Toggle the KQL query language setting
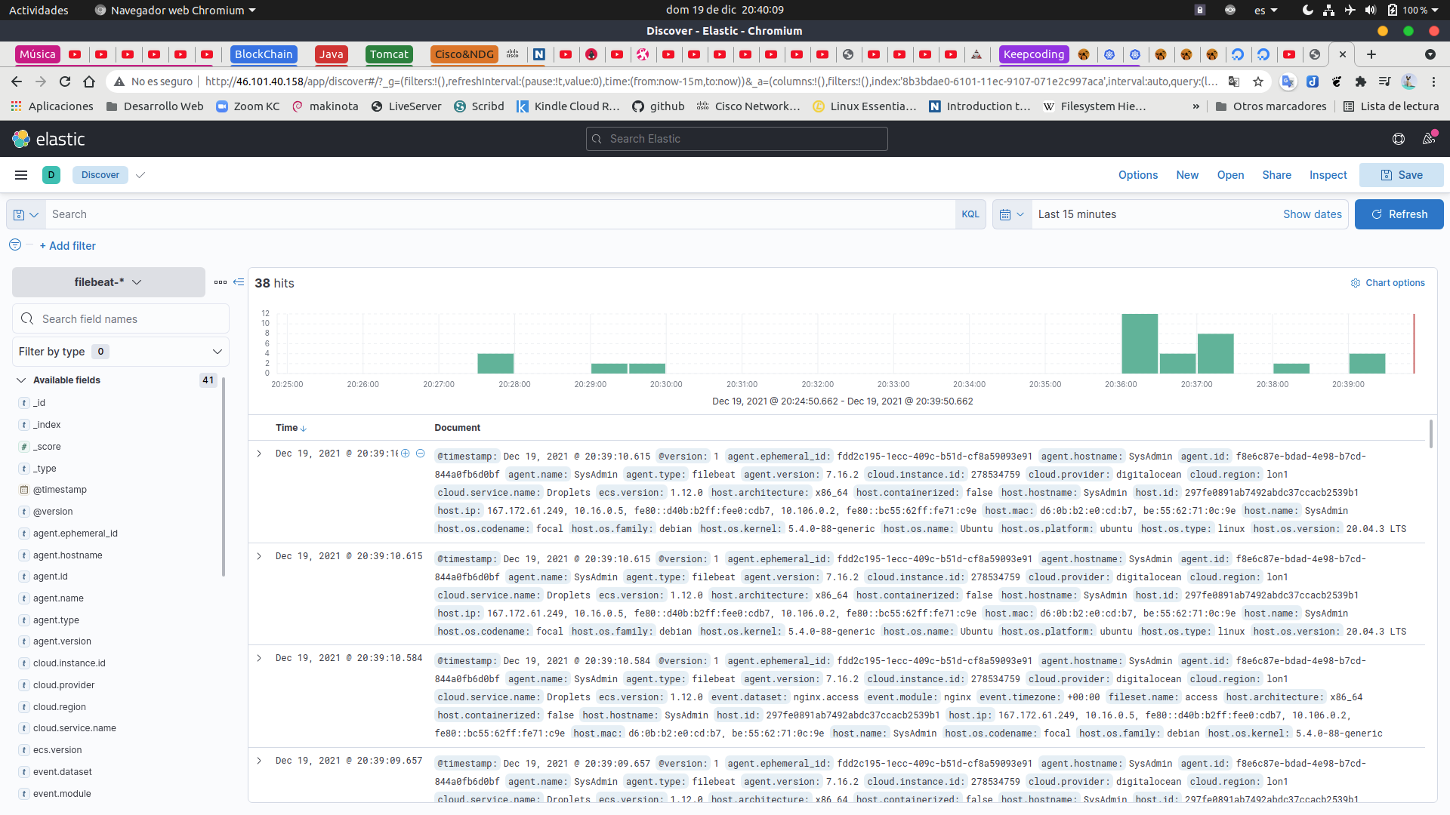The width and height of the screenshot is (1450, 815). click(x=970, y=214)
